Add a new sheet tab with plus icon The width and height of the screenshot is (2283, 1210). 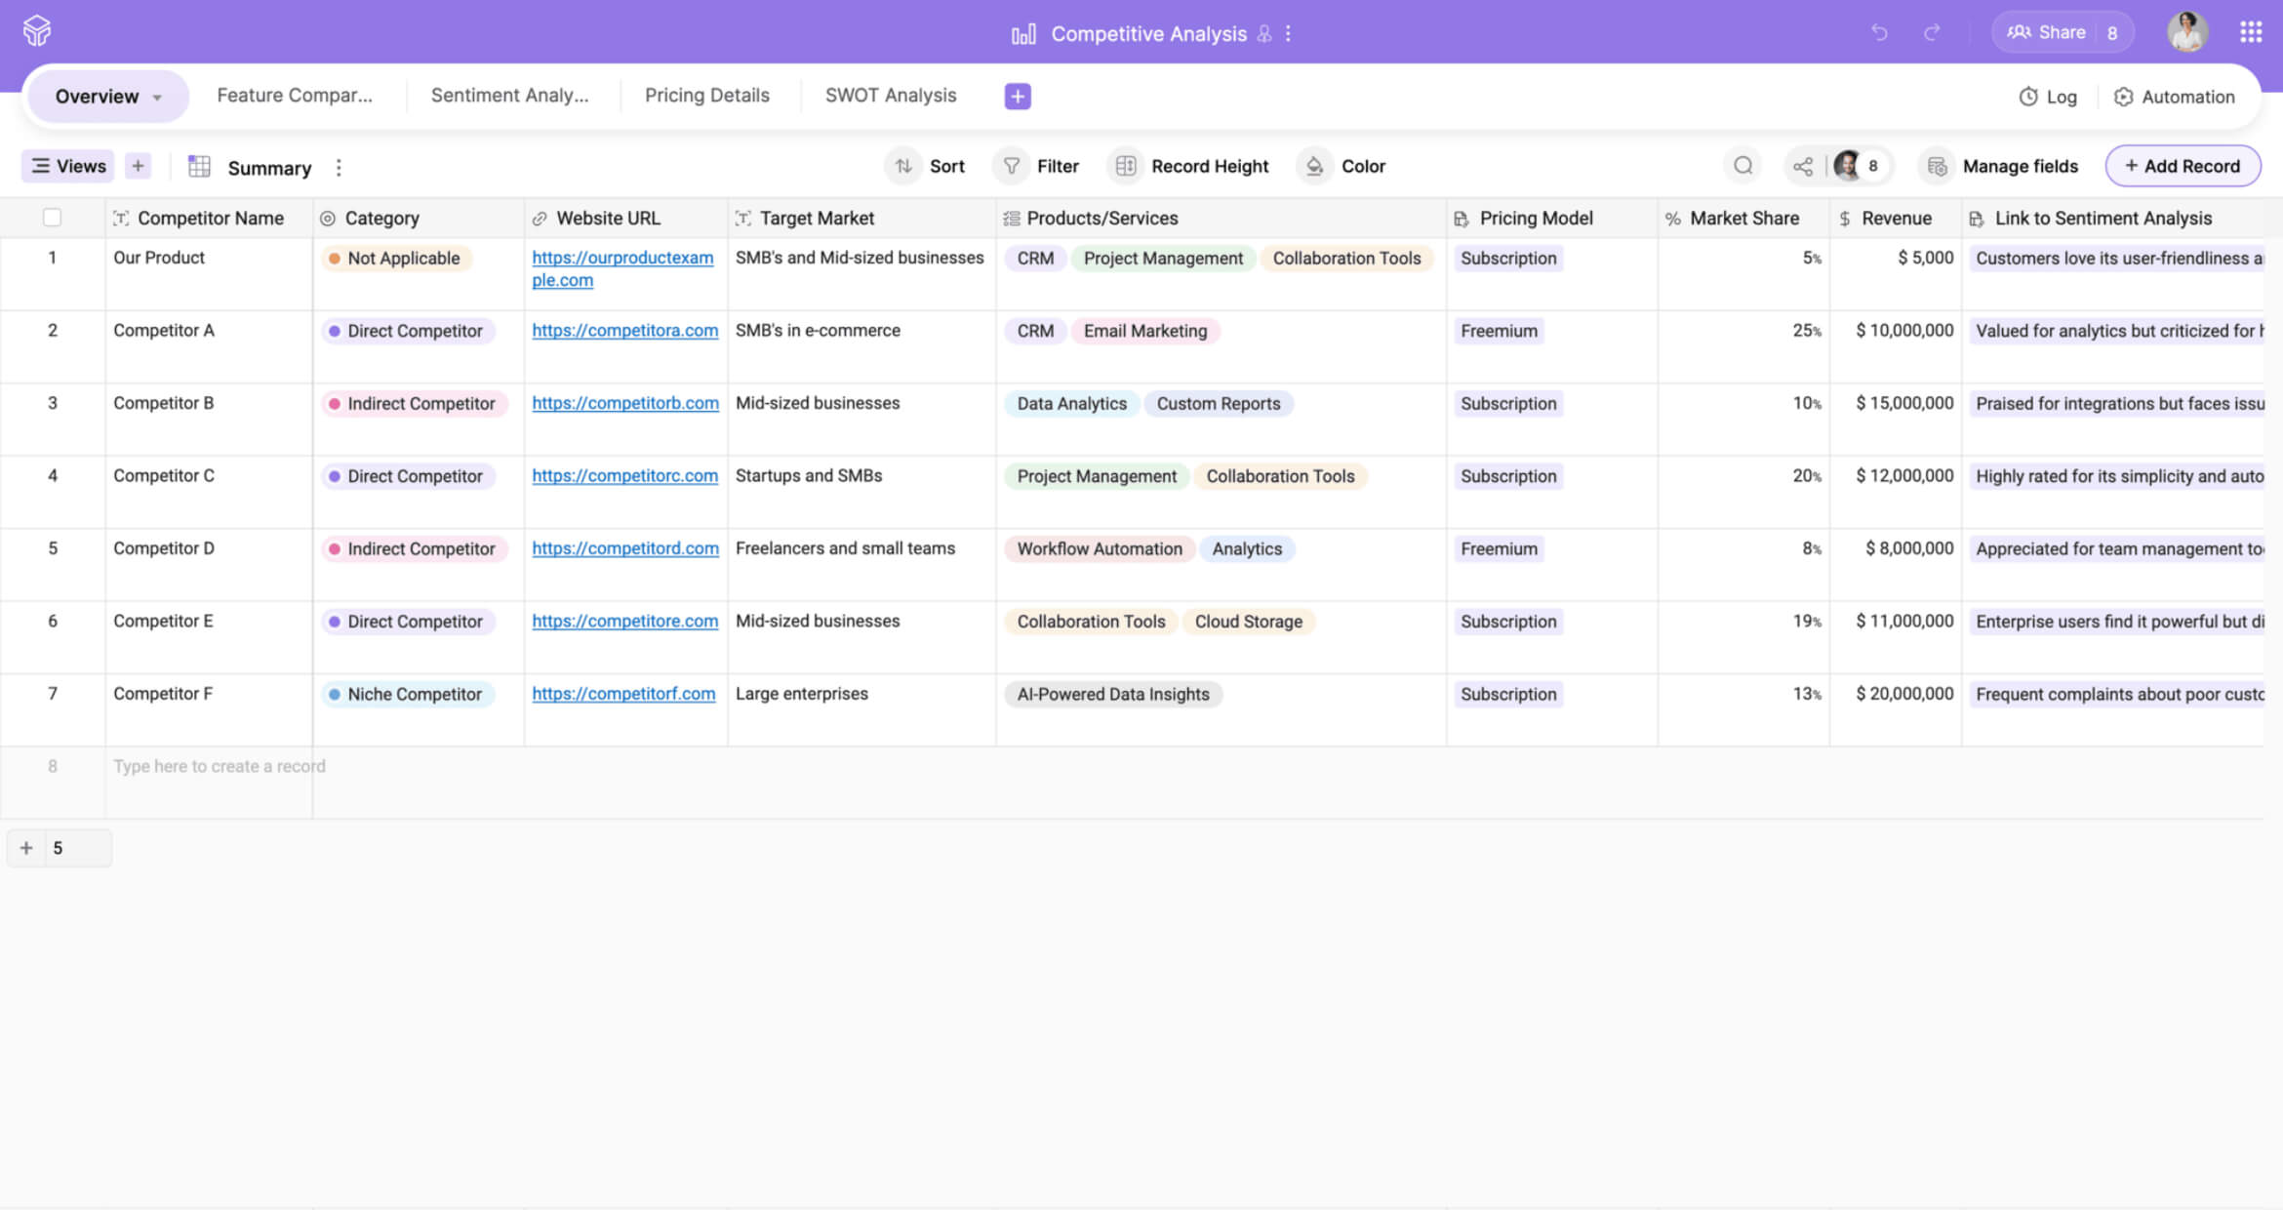pos(1018,96)
